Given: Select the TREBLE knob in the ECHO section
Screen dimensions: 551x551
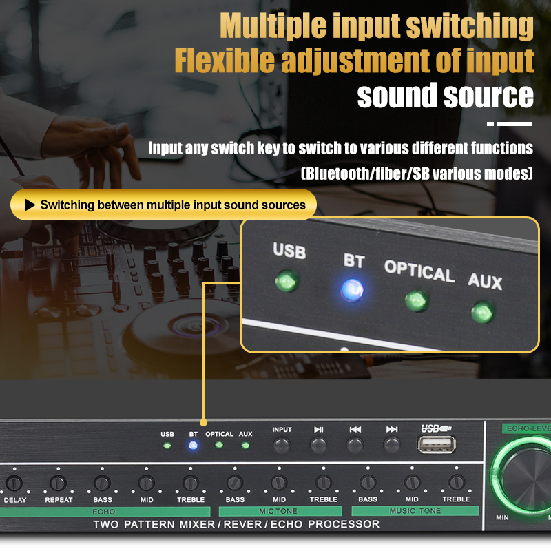Looking at the screenshot, I should (191, 484).
